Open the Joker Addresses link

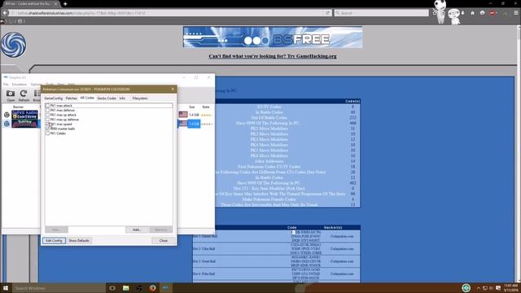(x=269, y=161)
